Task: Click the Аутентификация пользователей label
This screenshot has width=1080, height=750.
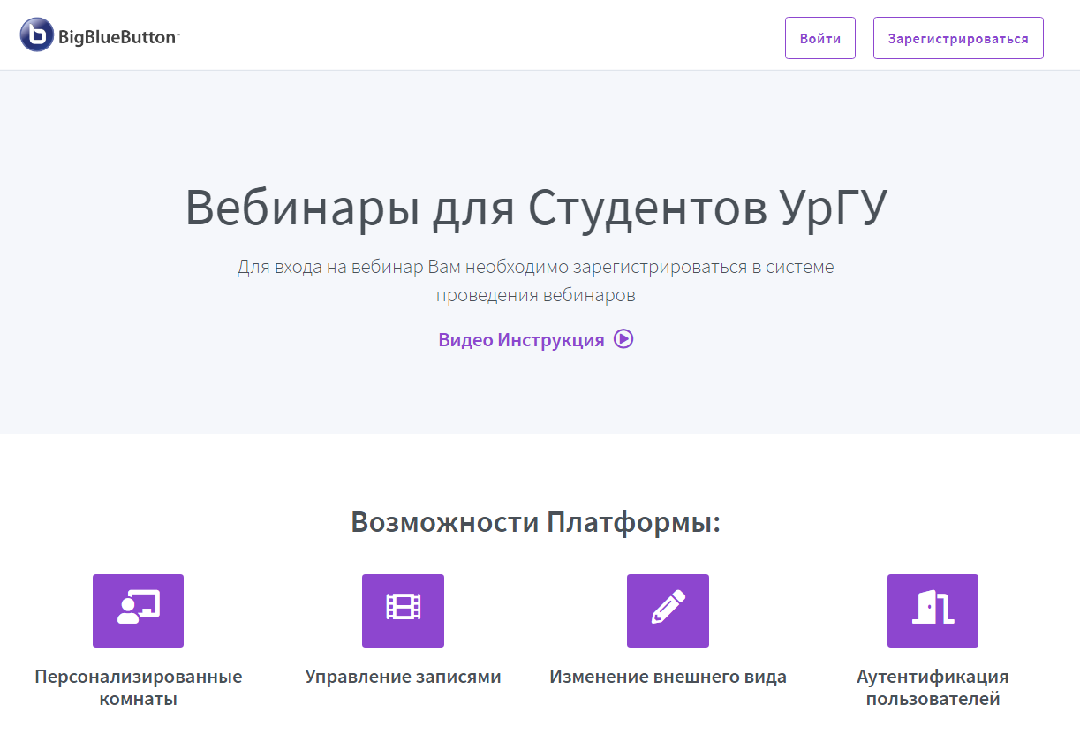Action: [x=933, y=687]
